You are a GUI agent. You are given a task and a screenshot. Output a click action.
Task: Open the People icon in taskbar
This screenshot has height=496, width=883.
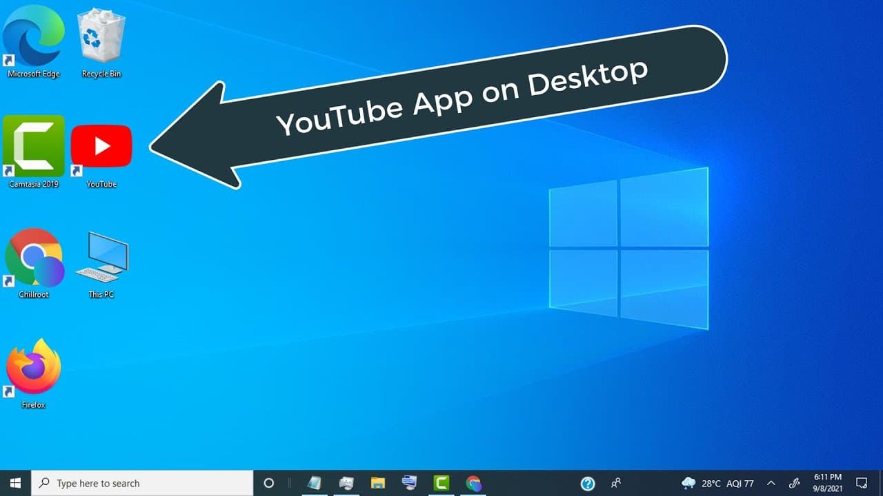pos(616,483)
